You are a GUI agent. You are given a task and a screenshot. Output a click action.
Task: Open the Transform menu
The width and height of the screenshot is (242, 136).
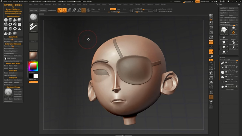click(149, 4)
